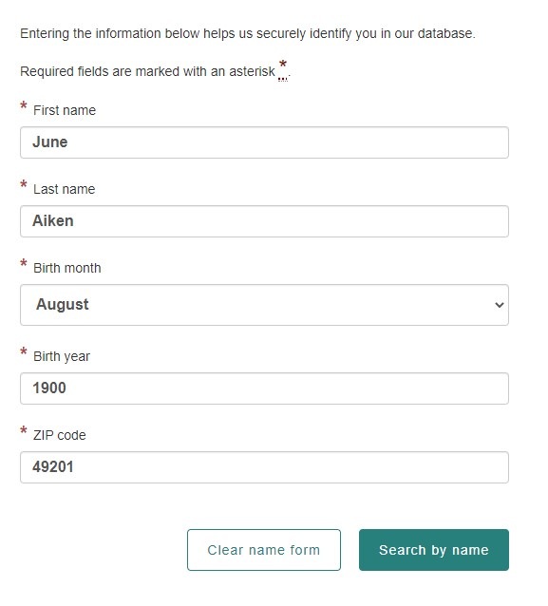Click the First name field containing June

coord(264,142)
